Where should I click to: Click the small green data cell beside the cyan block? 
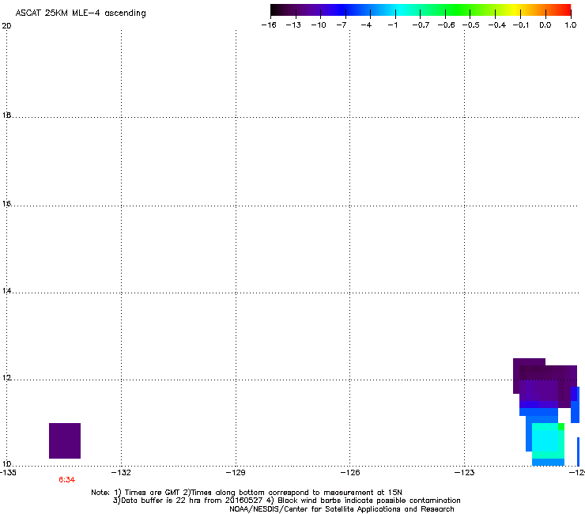tap(561, 427)
